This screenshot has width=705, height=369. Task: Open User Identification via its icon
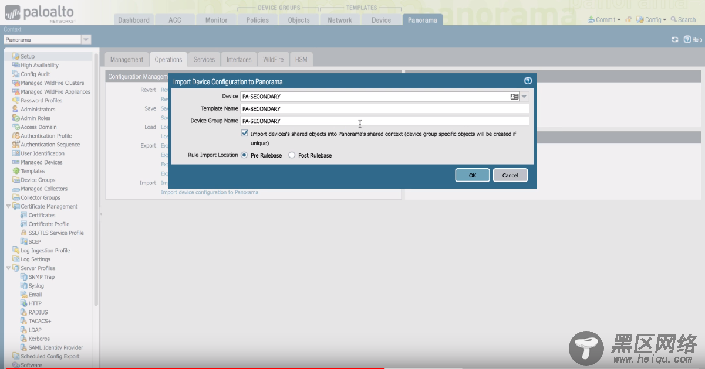click(16, 153)
